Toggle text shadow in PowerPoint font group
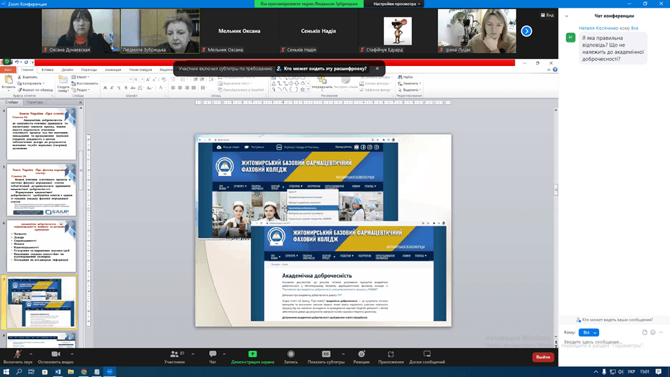The width and height of the screenshot is (670, 377). 126,87
